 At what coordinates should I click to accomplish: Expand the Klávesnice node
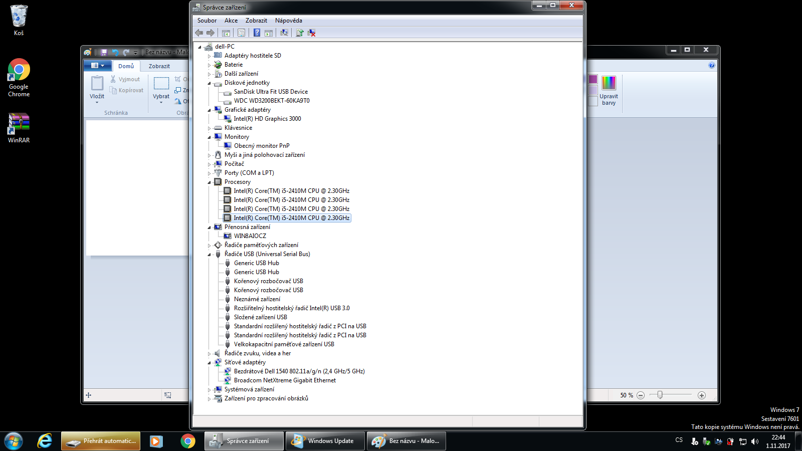coord(210,128)
